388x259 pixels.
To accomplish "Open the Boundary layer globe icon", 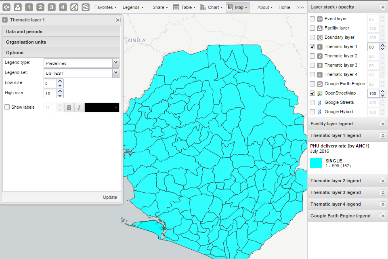I will pos(74,7).
